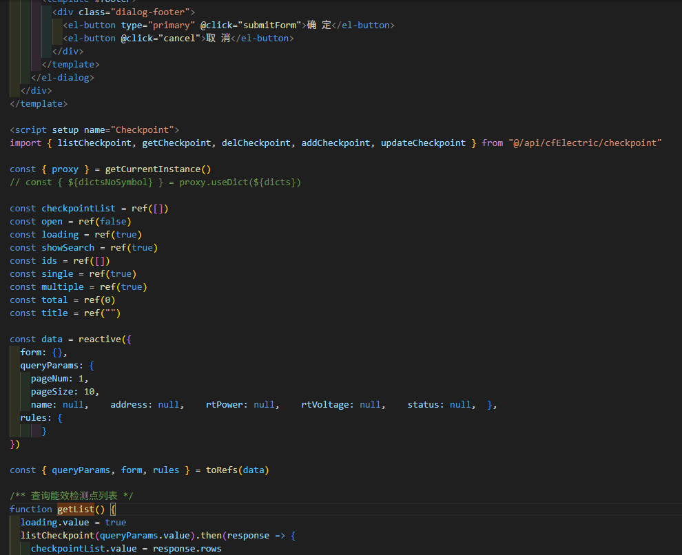Click the loading variable declaration
This screenshot has width=682, height=555.
[x=60, y=235]
